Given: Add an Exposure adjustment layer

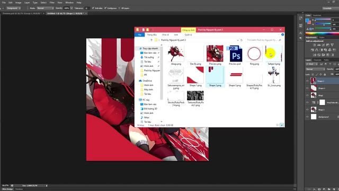Looking at the screenshot, I should pyautogui.click(x=328, y=45).
